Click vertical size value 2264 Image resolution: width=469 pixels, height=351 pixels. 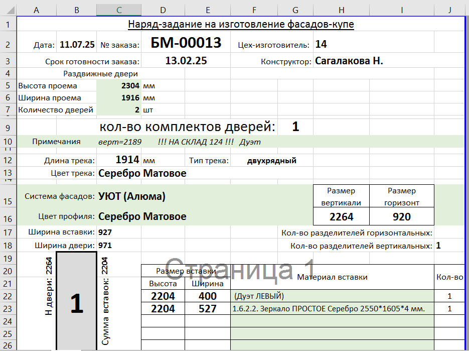(x=341, y=217)
